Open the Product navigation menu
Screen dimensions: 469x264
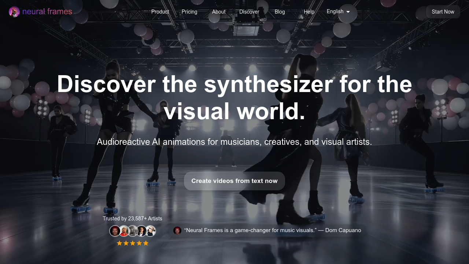(x=160, y=12)
